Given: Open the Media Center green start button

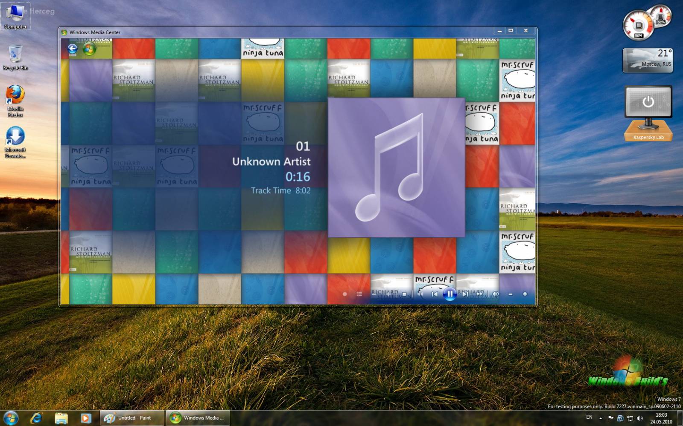Looking at the screenshot, I should 89,49.
